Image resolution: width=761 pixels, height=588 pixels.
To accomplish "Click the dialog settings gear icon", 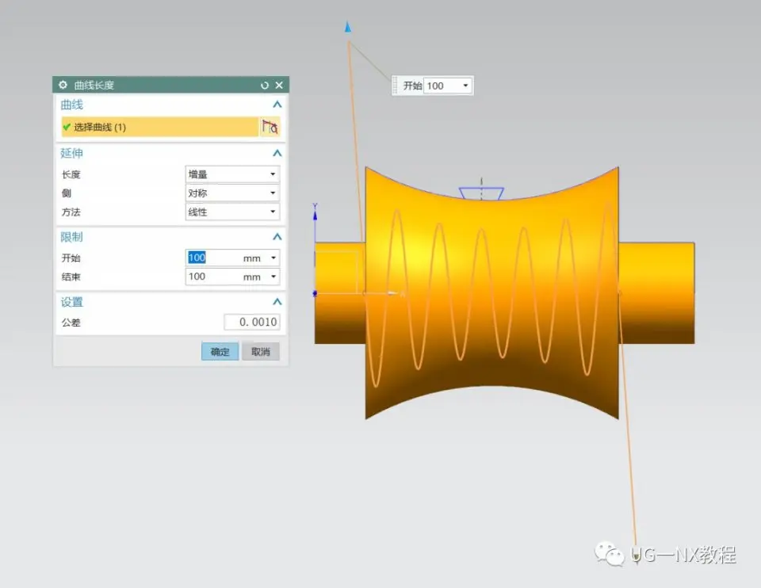I will (63, 85).
